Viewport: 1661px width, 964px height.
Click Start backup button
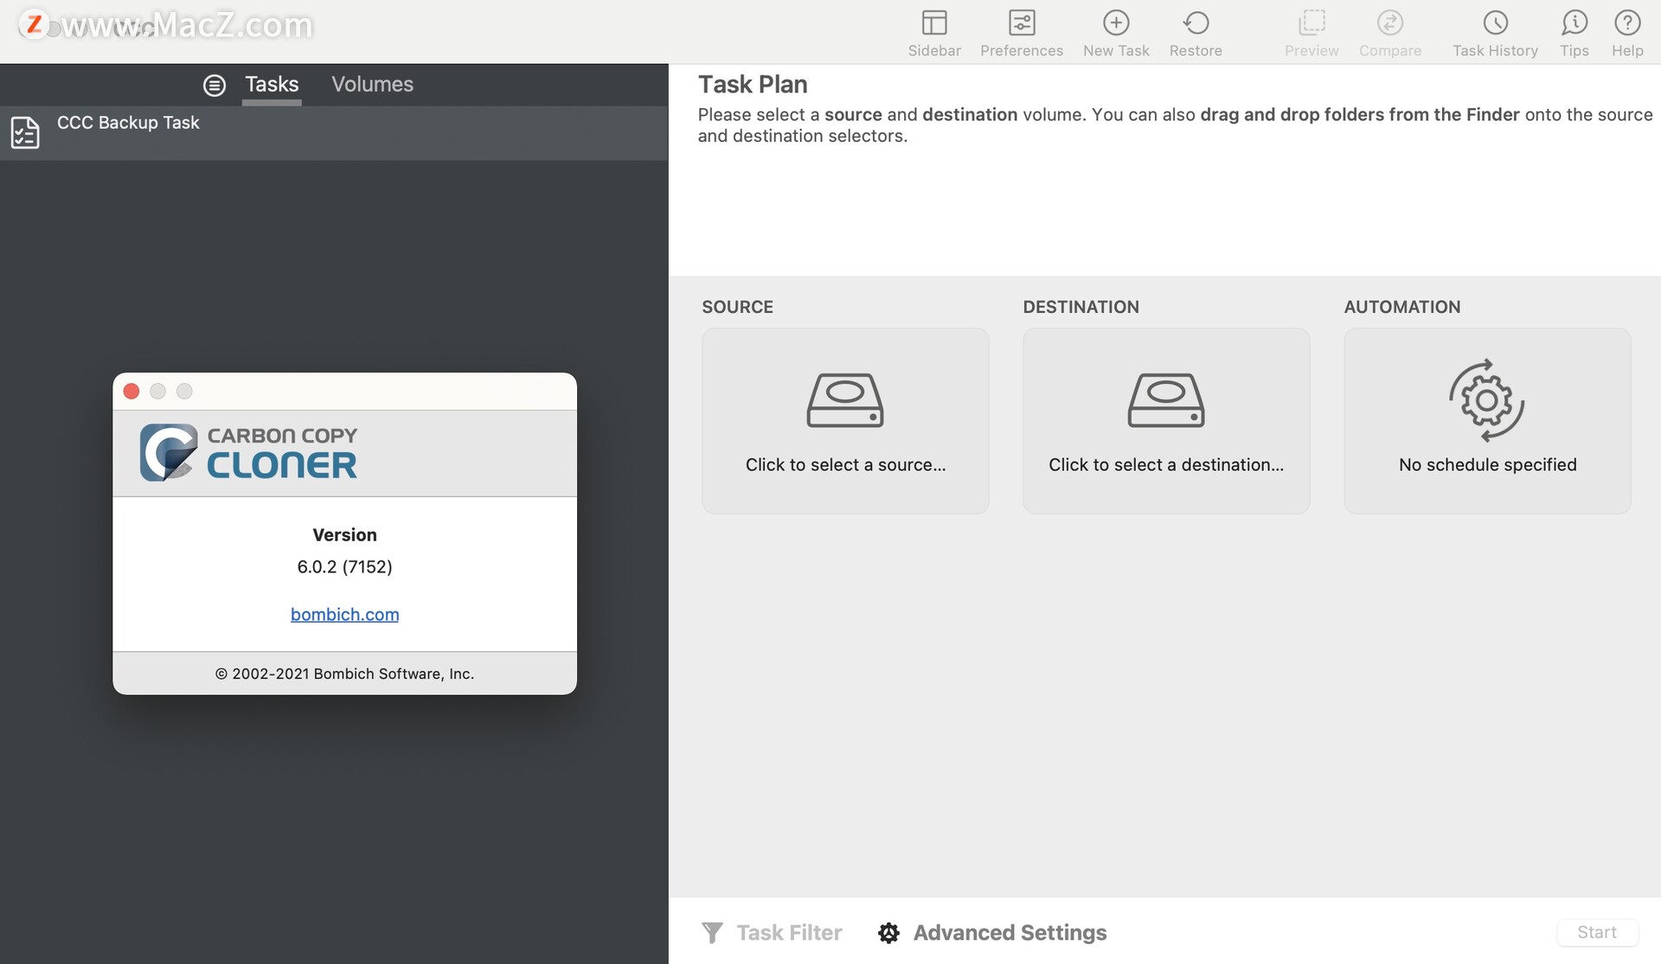[x=1597, y=932]
